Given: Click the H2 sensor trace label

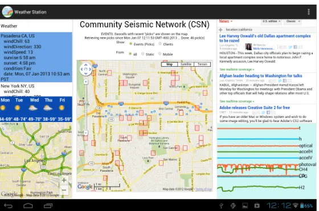Looking at the screenshot, I should pyautogui.click(x=302, y=188).
